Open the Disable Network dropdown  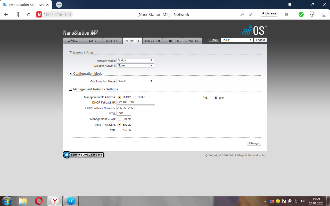135,65
